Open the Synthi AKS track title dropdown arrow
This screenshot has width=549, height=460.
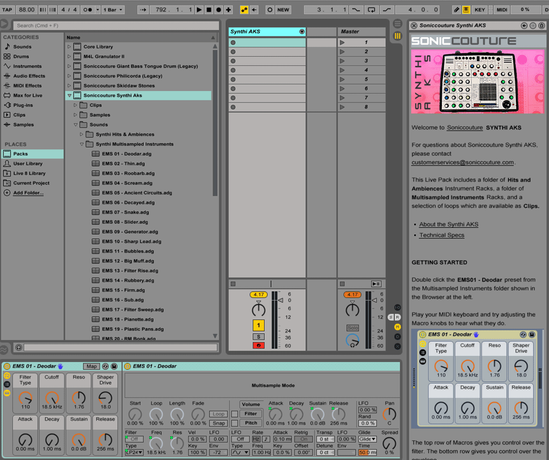[302, 32]
